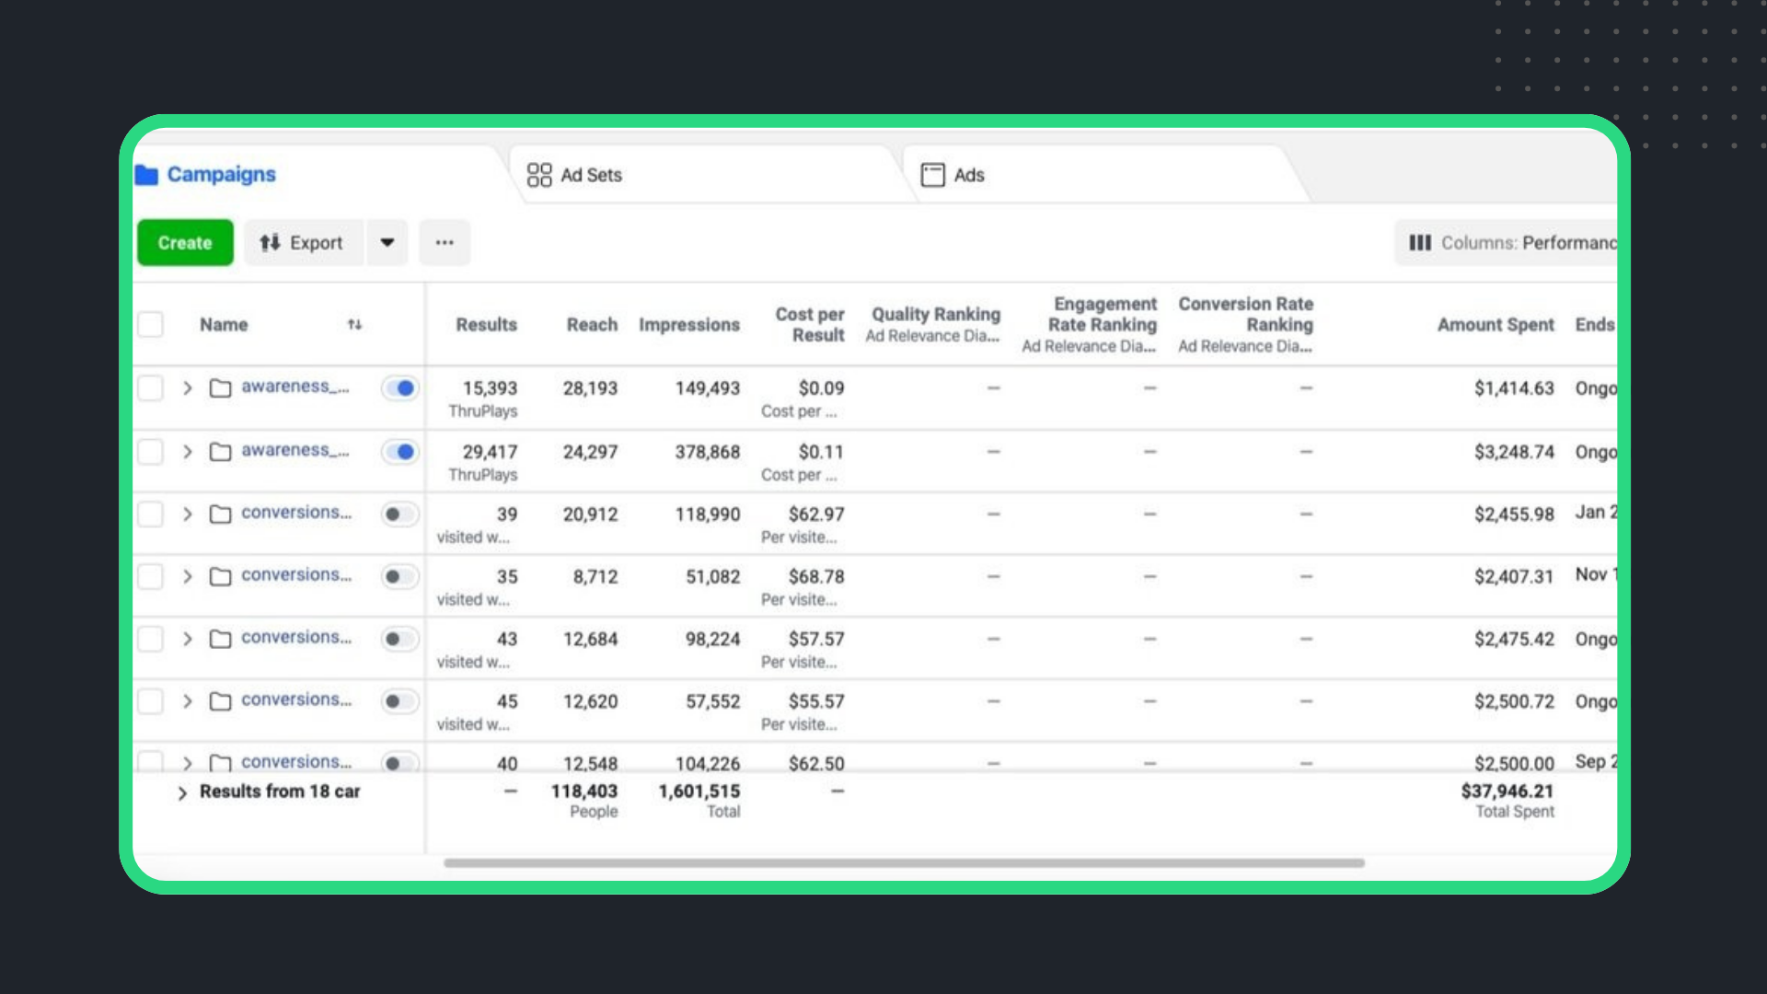
Task: Click the Columns bars icon
Action: coord(1420,243)
